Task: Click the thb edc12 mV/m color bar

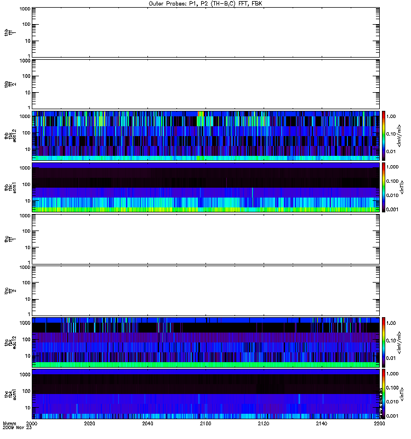Action: coord(384,136)
